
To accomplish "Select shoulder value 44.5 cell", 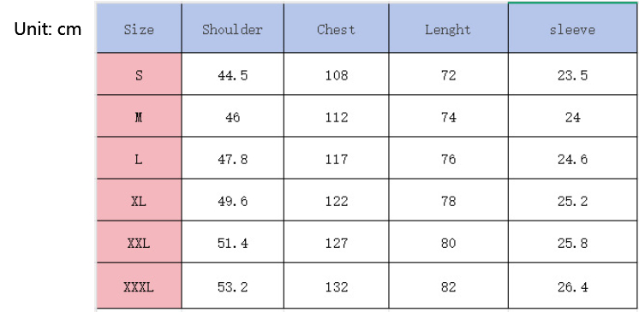I will coord(233,74).
